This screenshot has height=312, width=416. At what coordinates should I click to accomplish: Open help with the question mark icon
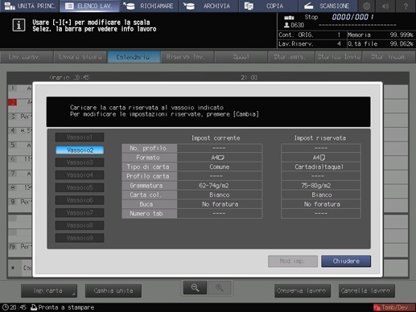click(x=406, y=6)
